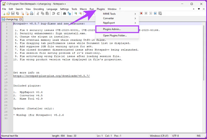Click the Playback macro icon
207x139 pixels.
point(151,13)
